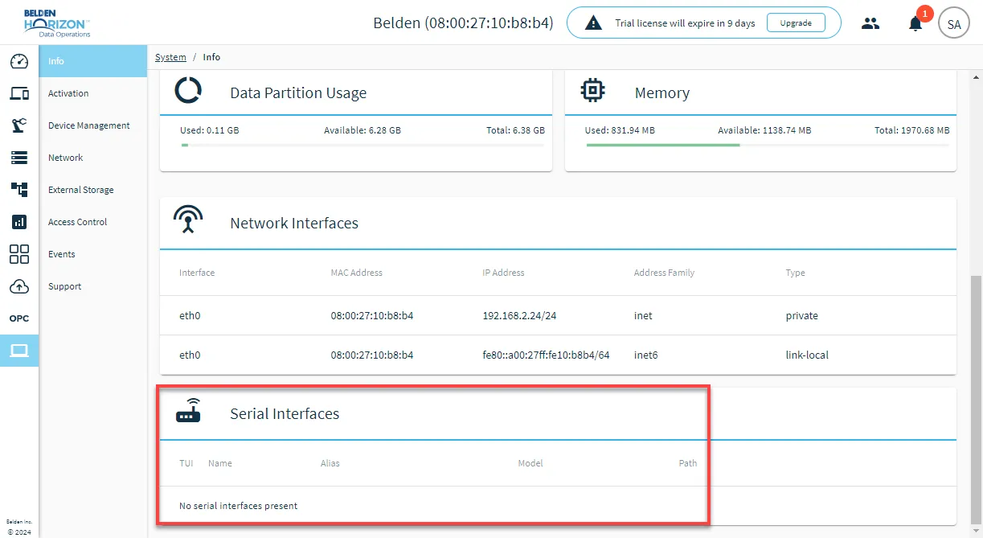Click the private type cell
Screen dimensions: 983x538
[x=802, y=316]
